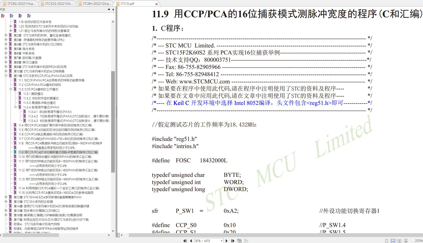Viewport: 423px width, 243px height.
Task: Go to the next page
Action: click(226, 241)
